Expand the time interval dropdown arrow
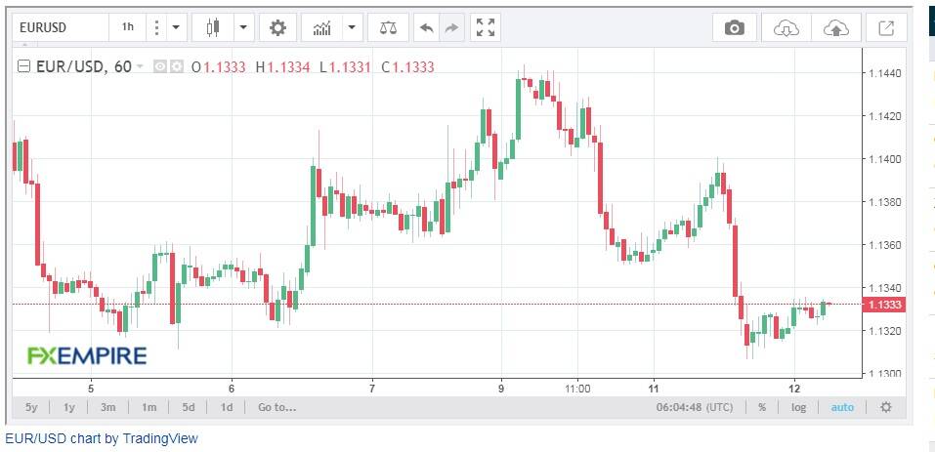Image resolution: width=935 pixels, height=452 pixels. 176,27
